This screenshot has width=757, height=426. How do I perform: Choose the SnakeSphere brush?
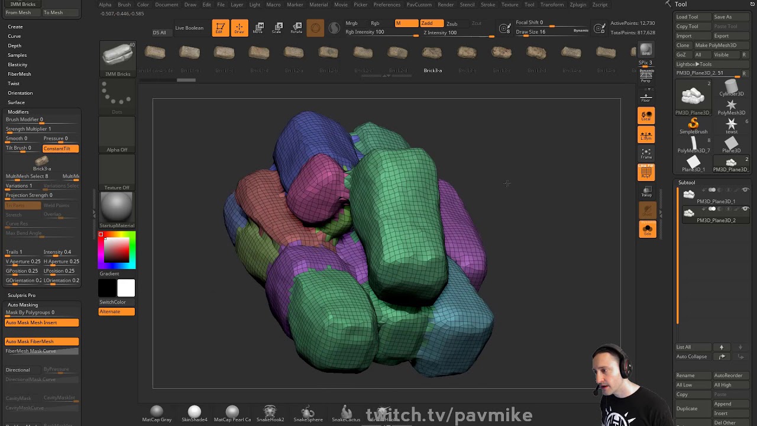pyautogui.click(x=308, y=414)
